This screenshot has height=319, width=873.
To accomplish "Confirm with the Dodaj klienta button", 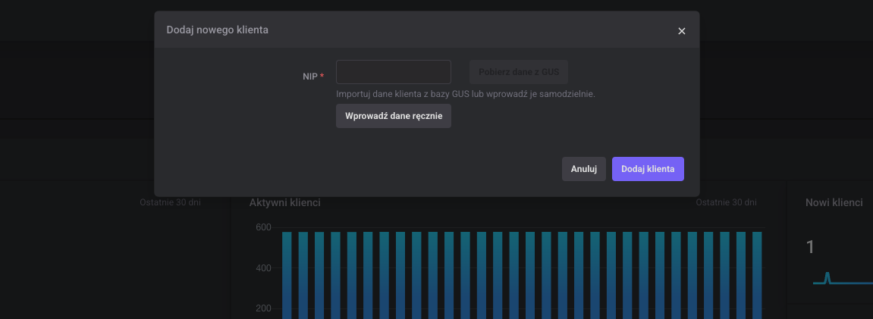I will point(647,169).
